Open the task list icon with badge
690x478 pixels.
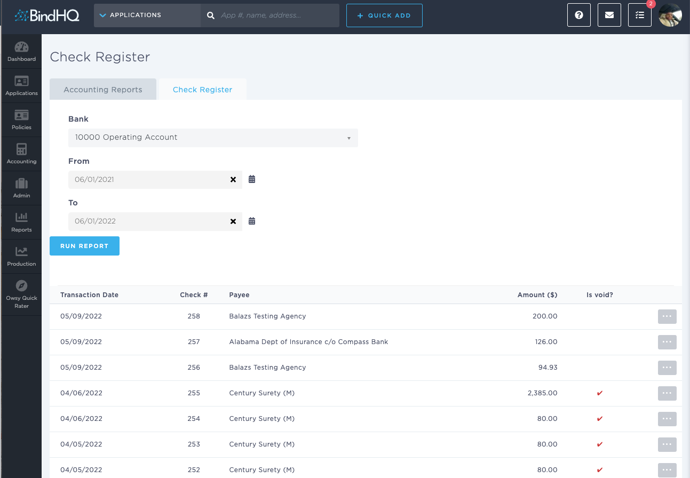pyautogui.click(x=640, y=15)
